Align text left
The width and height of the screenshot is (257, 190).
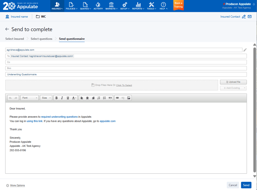point(82,98)
